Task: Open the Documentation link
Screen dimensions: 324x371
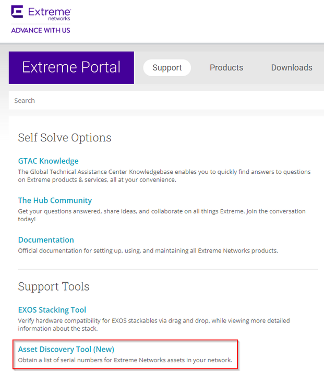Action: tap(46, 240)
